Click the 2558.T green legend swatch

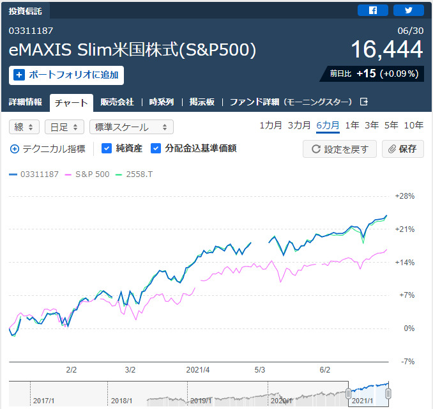(x=119, y=174)
